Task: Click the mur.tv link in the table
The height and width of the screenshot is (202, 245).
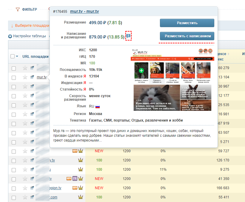Action: pos(41,77)
